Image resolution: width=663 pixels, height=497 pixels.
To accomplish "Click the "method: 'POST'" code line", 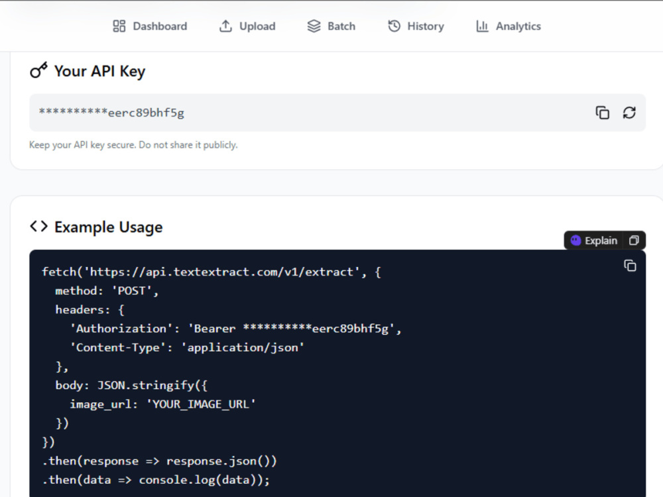I will click(x=107, y=291).
